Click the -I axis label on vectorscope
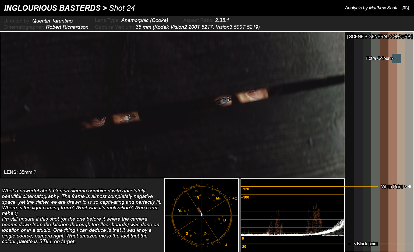Image resolution: width=414 pixels, height=252 pixels. tap(226, 245)
